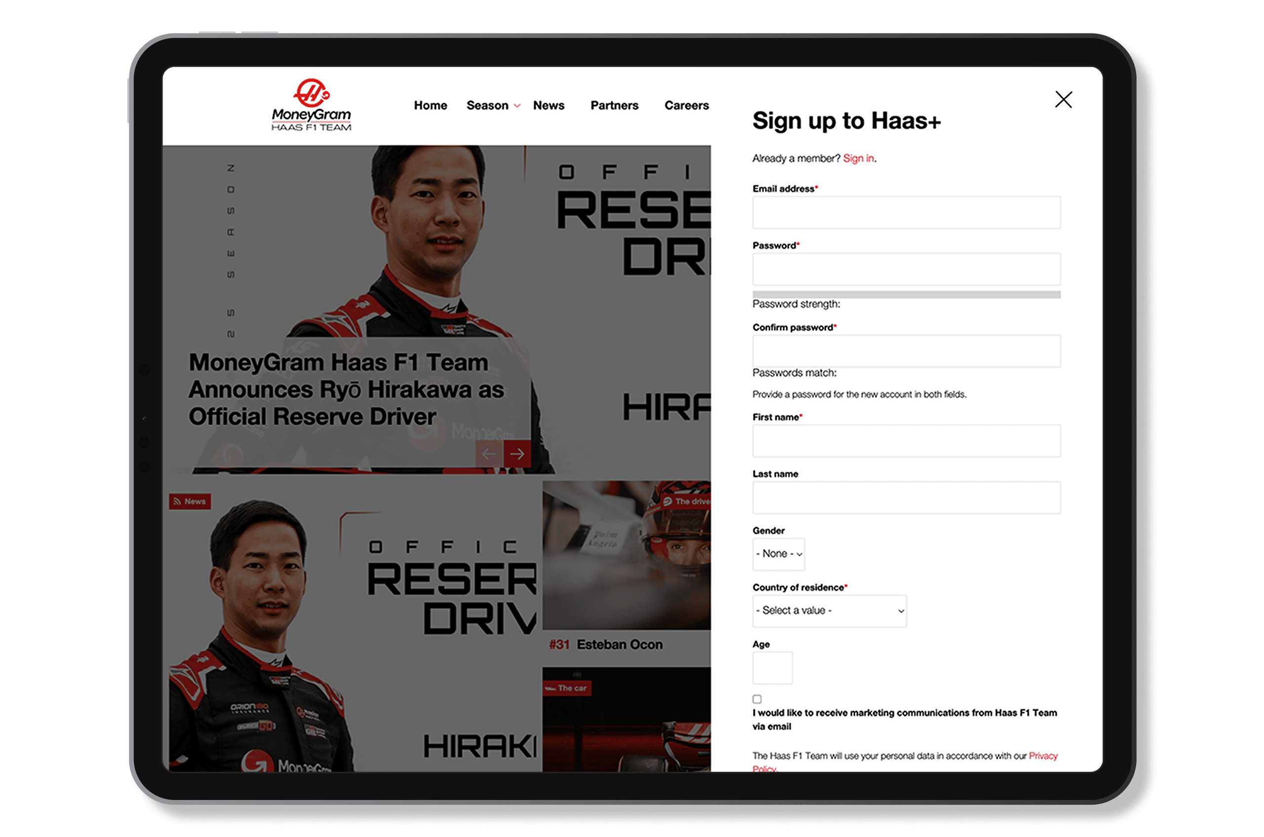Select the The driver tag
1264x837 pixels.
click(x=686, y=501)
